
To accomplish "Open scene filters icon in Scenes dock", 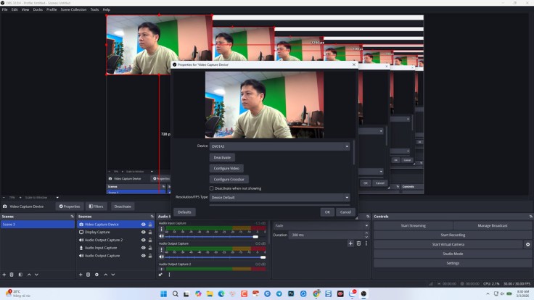I will pyautogui.click(x=20, y=275).
